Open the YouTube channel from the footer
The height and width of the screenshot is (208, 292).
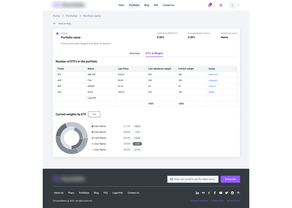(221, 193)
